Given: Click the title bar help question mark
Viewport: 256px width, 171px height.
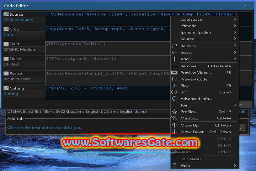Looking at the screenshot, I should click(x=228, y=6).
